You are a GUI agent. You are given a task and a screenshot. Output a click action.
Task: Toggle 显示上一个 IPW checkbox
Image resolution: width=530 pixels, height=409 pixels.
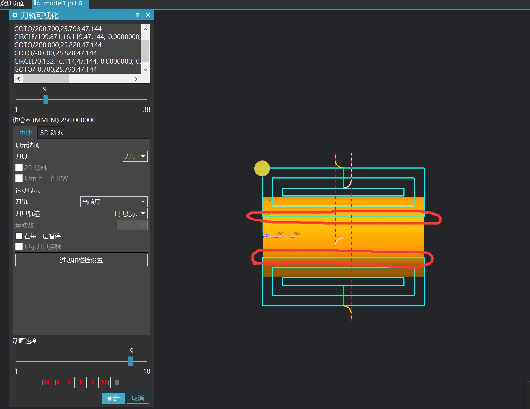(19, 178)
